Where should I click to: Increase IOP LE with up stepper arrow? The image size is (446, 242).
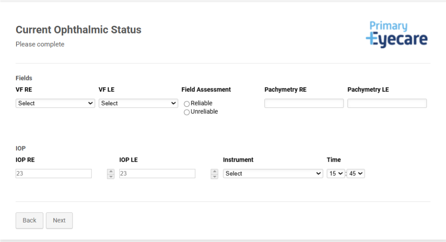tap(214, 172)
